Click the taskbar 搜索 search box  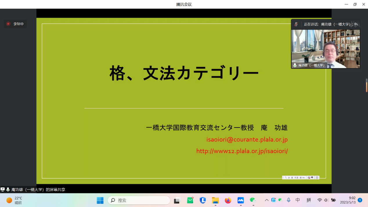139,200
